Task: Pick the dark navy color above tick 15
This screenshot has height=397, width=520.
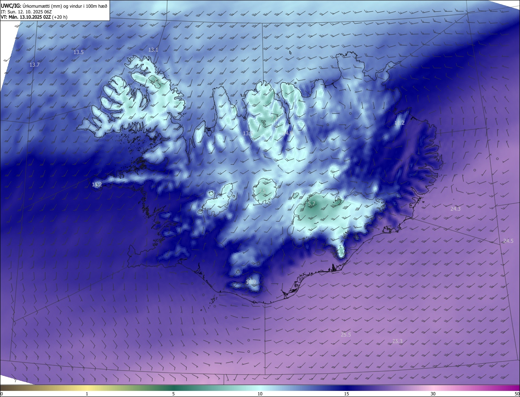Action: point(347,388)
